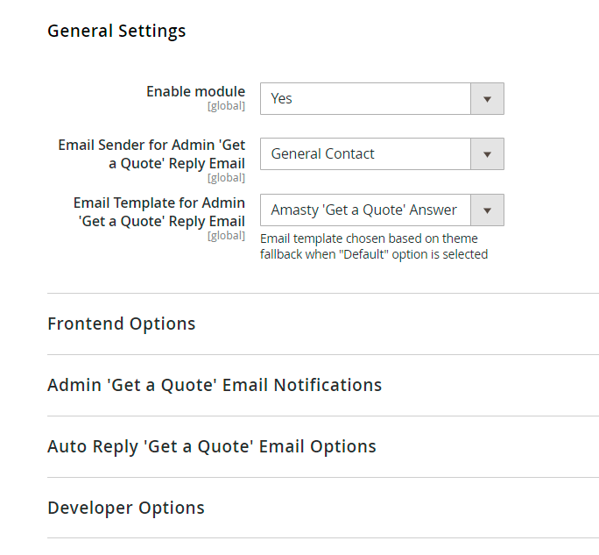Expand the Developer Options section
599x555 pixels.
(126, 508)
